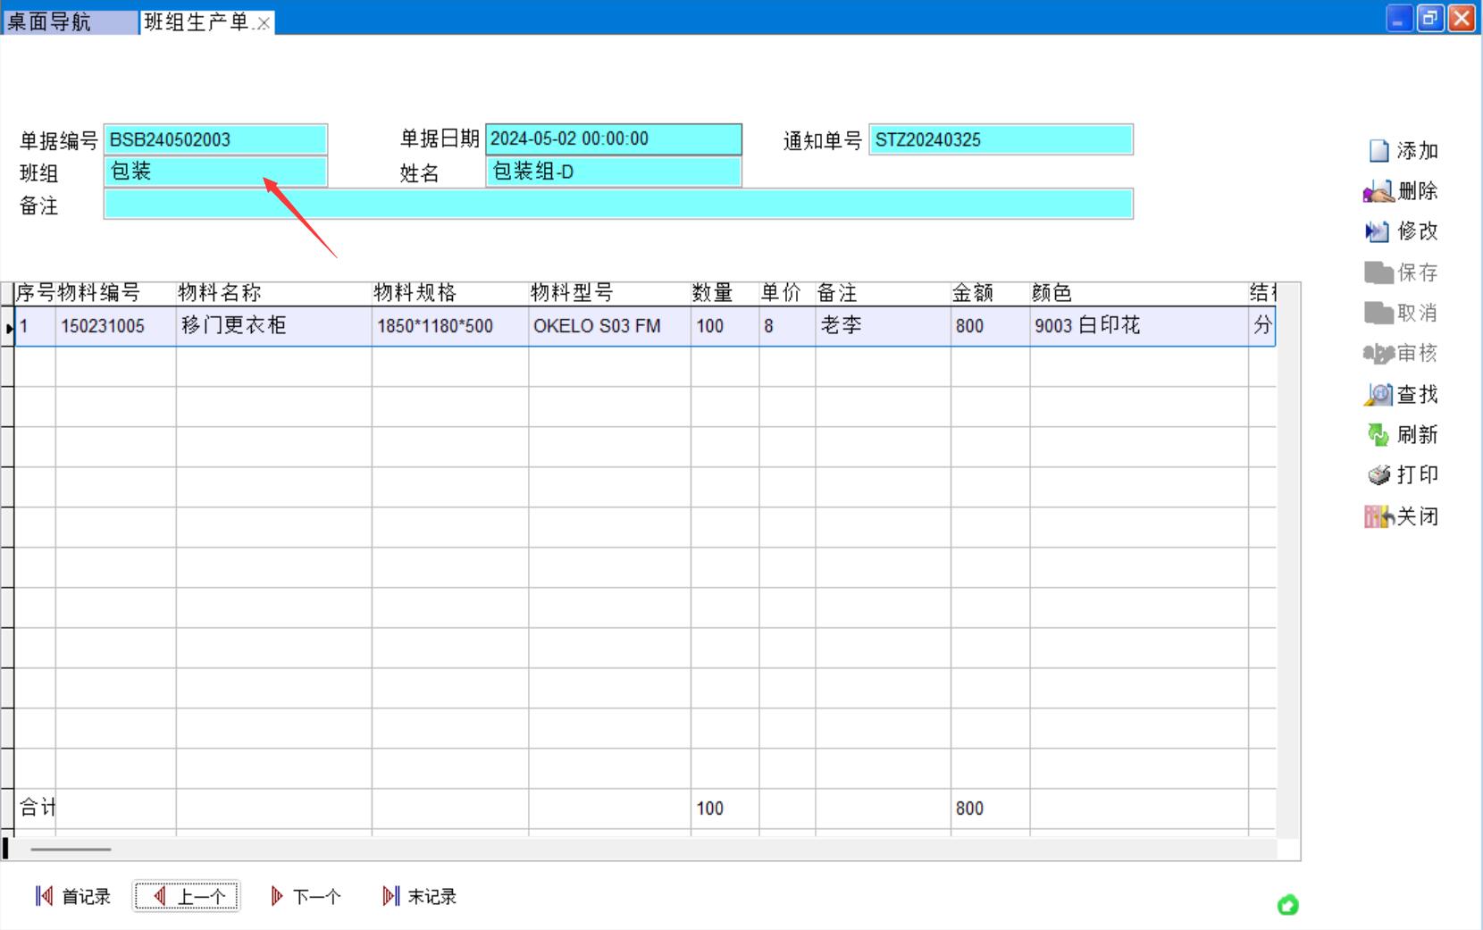Select the 移门更衣柜 row in the table
The image size is (1483, 930).
click(234, 326)
